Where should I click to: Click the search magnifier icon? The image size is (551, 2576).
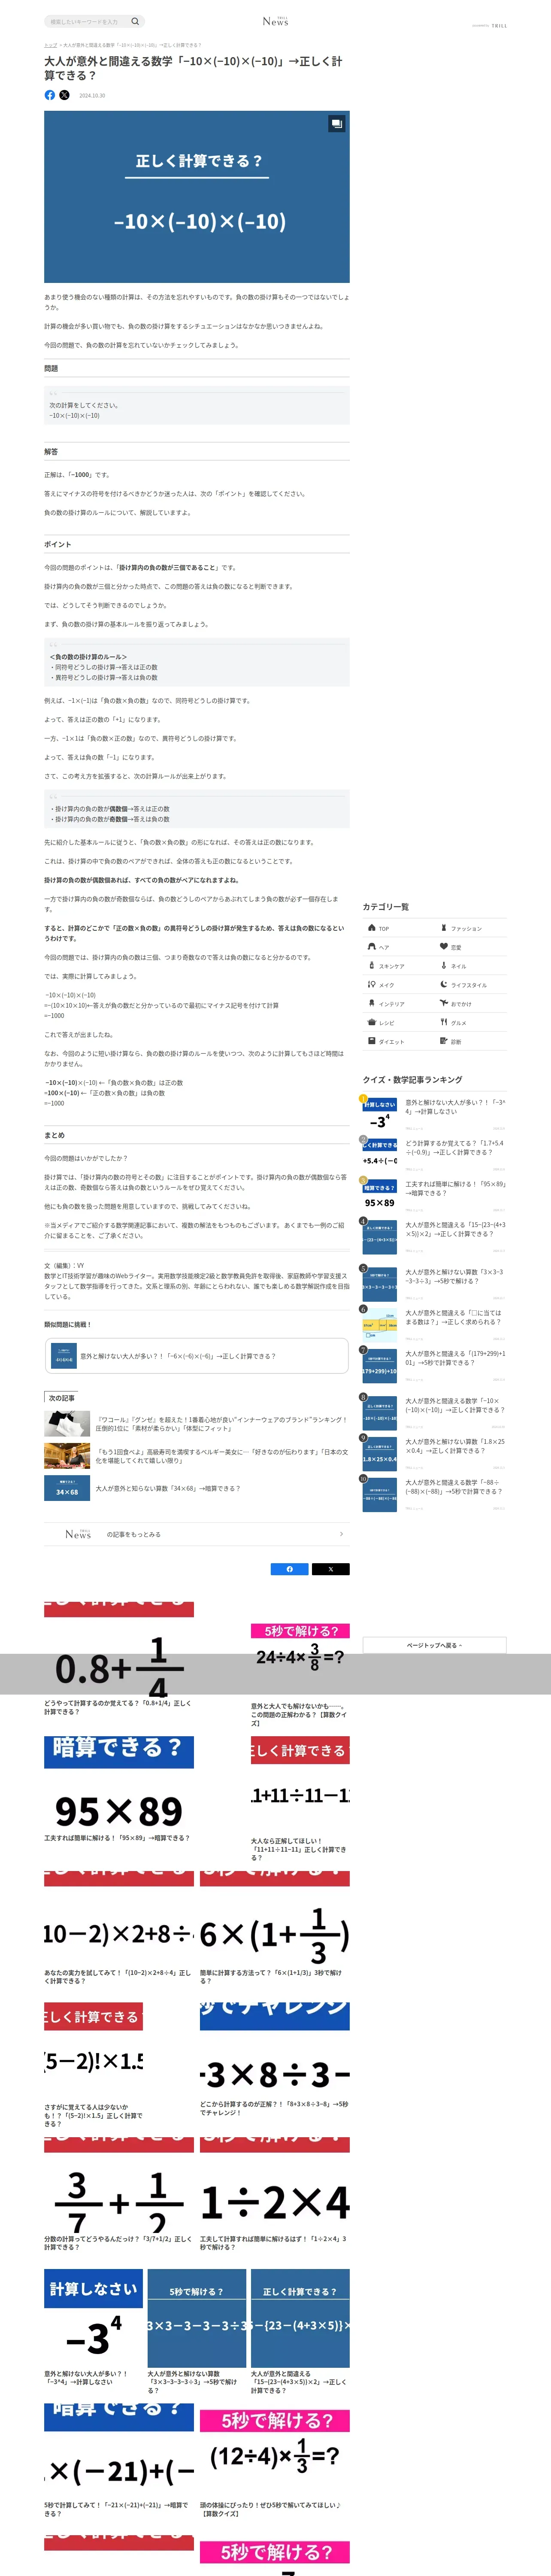coord(135,21)
